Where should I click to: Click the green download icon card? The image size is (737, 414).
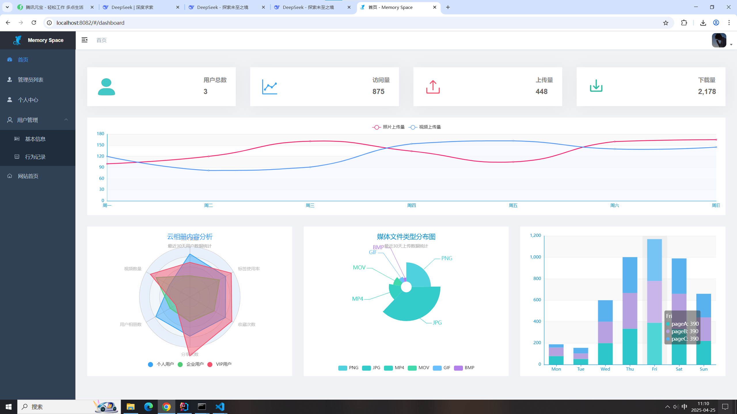(596, 86)
